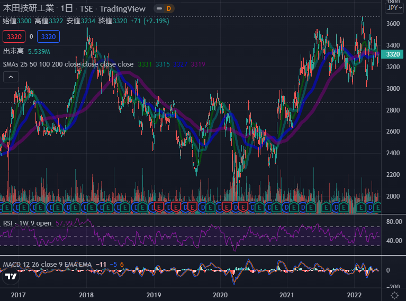
Task: Click the 3600 label on price axis
Action: click(x=393, y=24)
